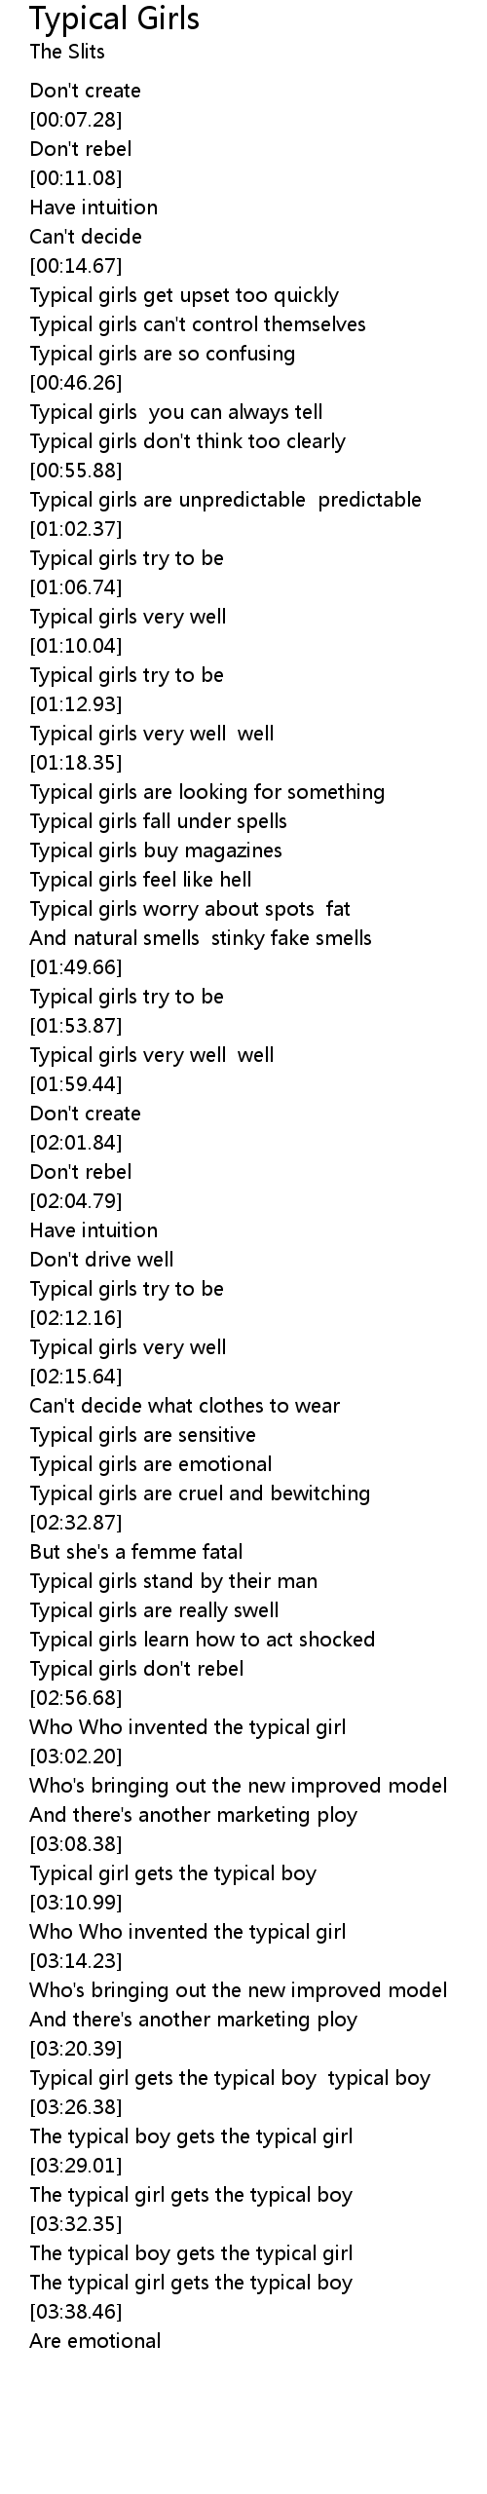This screenshot has width=487, height=2494.
Task: Click the lyric 'Don't drive well'
Action: coord(102,1260)
